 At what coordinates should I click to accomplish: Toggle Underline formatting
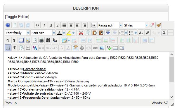click(x=51, y=25)
